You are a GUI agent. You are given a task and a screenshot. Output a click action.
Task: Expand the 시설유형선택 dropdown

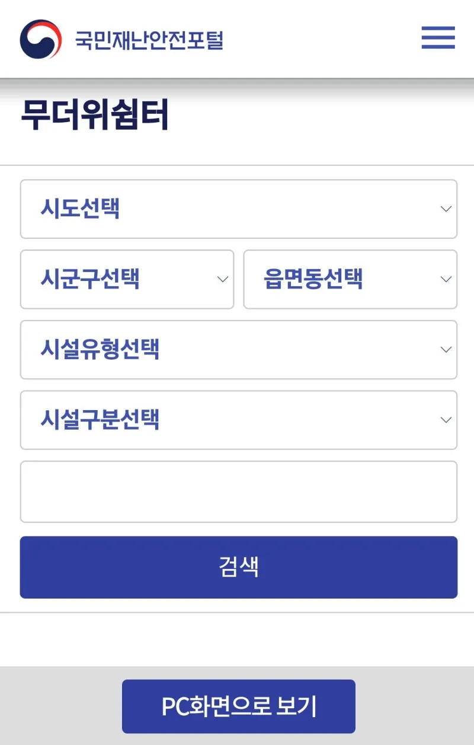238,350
